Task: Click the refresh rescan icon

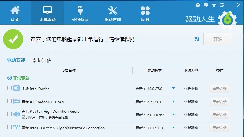Action: click(x=197, y=39)
